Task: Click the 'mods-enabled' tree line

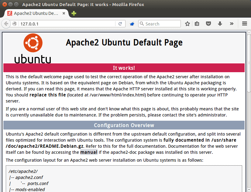Action: (x=30, y=190)
